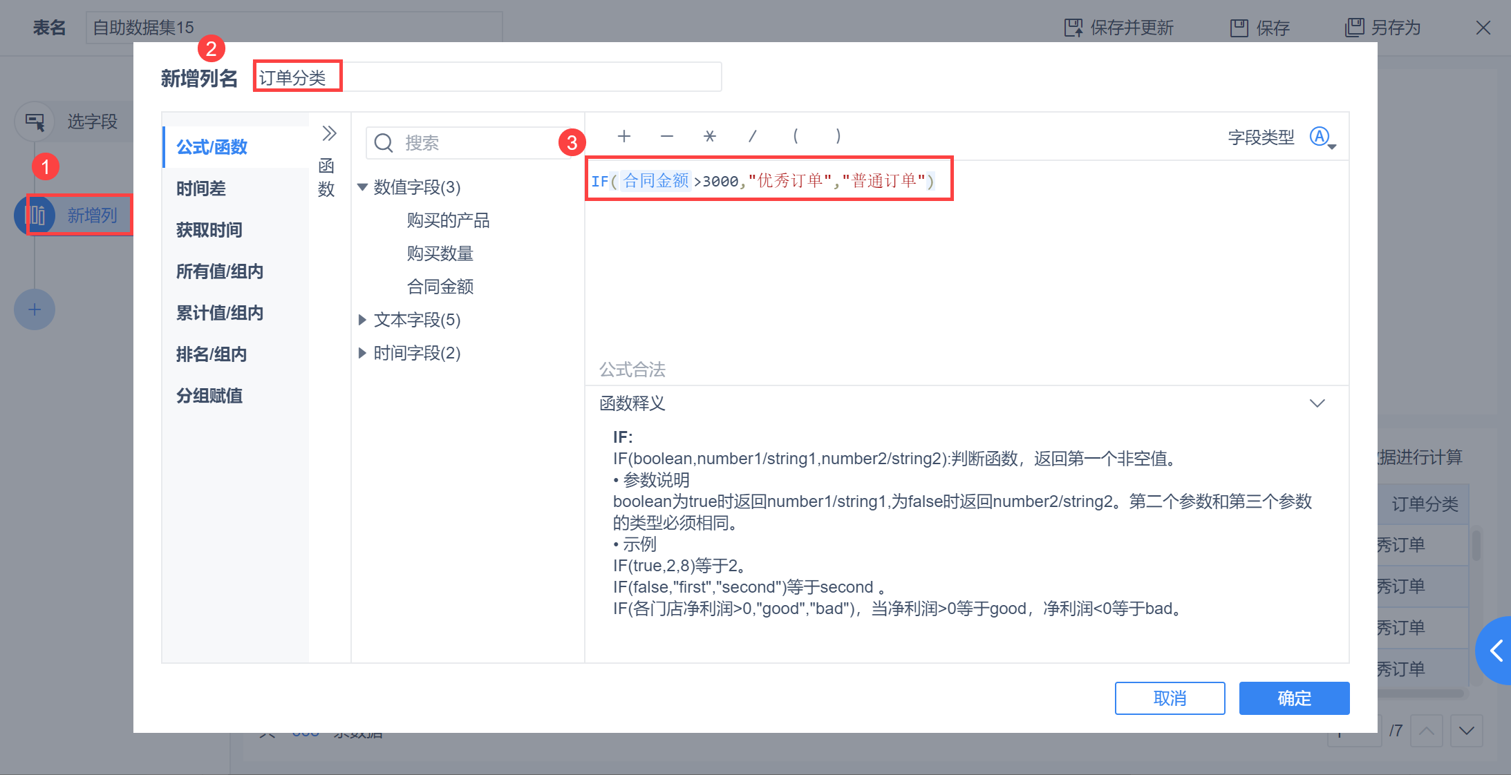The image size is (1511, 775).
Task: Select the 合同金额 field in tree
Action: coord(440,287)
